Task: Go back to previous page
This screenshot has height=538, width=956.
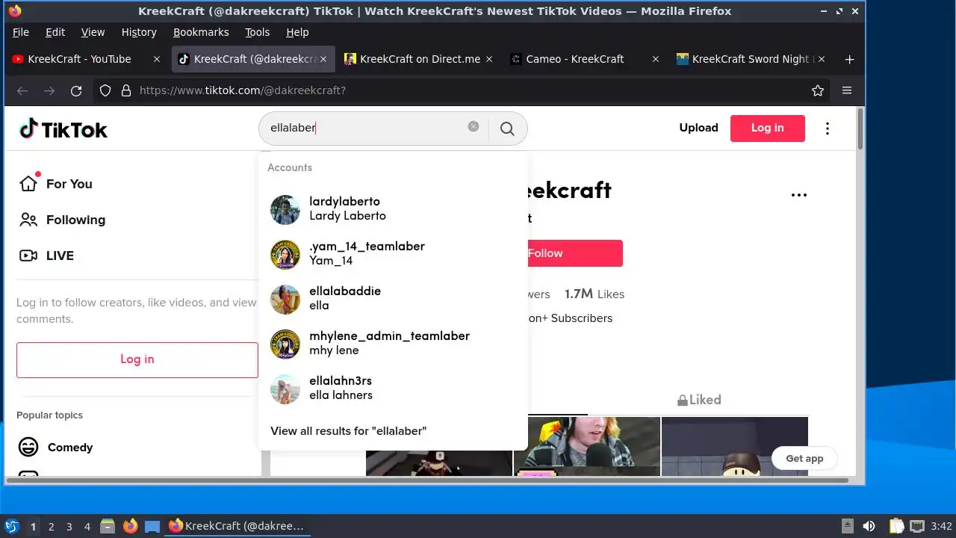Action: pyautogui.click(x=22, y=90)
